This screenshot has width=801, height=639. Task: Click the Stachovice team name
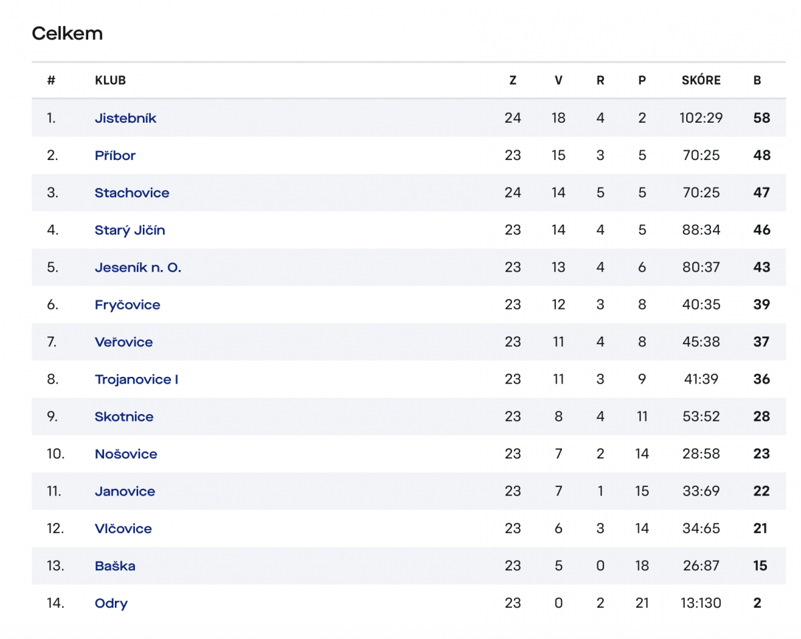132,193
